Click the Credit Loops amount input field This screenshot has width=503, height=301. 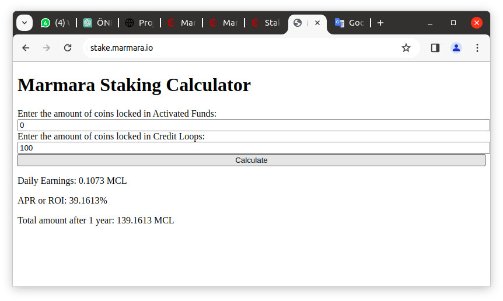(x=253, y=148)
